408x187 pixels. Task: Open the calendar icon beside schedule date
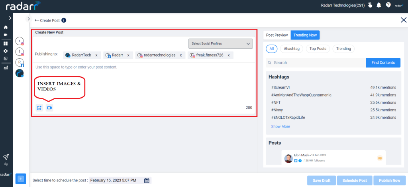(x=147, y=180)
